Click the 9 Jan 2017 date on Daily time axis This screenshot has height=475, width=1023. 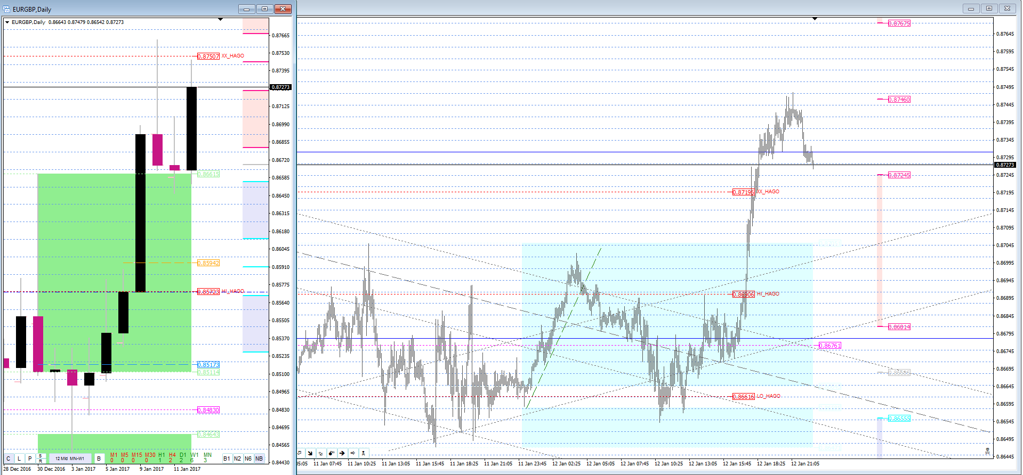(x=152, y=469)
